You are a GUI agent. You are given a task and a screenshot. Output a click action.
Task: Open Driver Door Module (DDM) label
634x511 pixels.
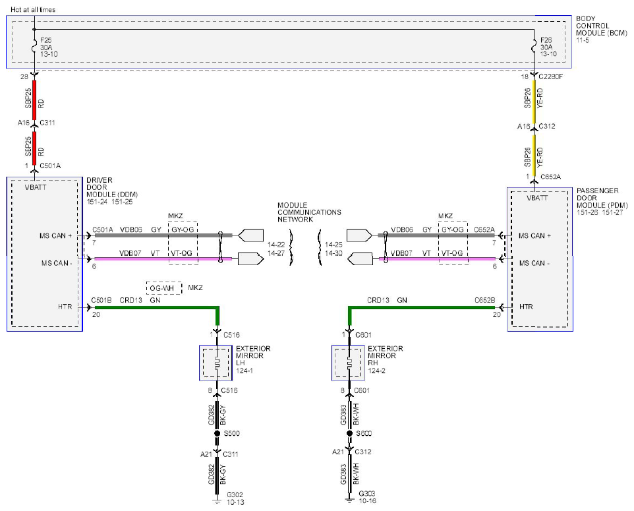112,187
